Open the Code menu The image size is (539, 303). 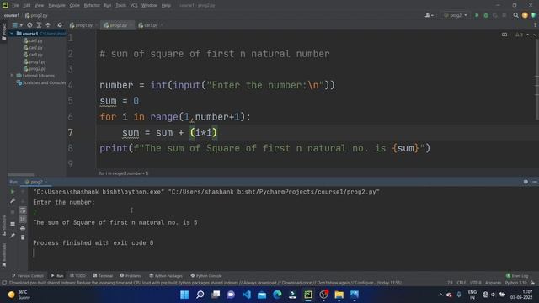click(75, 6)
